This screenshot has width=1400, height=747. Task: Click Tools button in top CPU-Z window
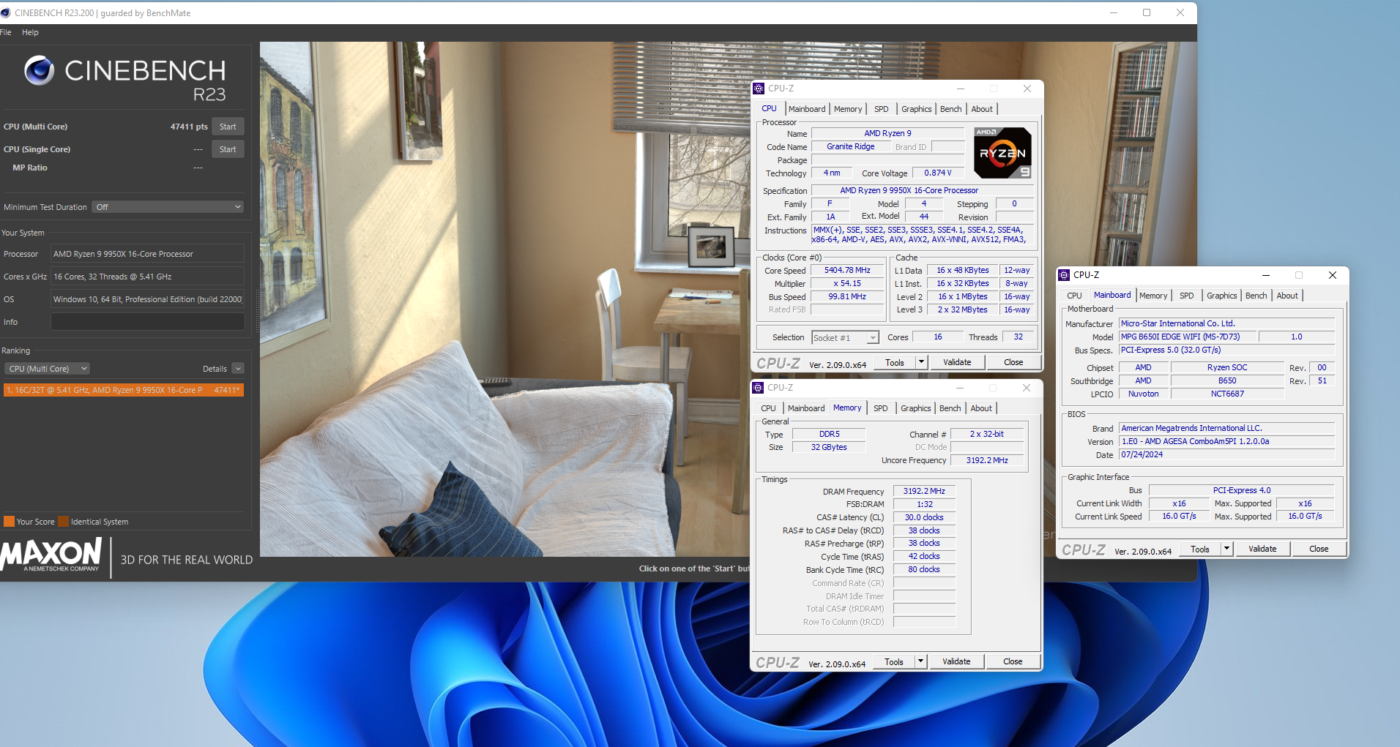[x=895, y=362]
